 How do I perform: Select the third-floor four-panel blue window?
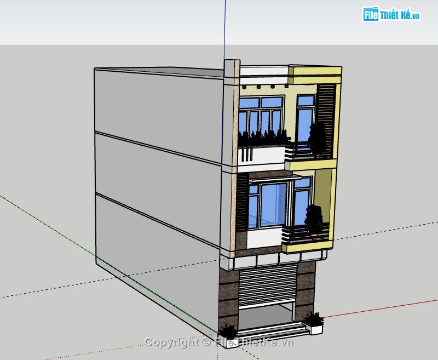(x=261, y=117)
